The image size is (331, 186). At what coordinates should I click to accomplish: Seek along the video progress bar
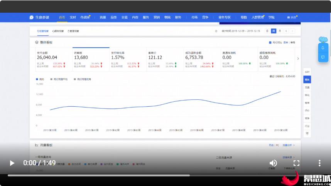tap(148, 175)
